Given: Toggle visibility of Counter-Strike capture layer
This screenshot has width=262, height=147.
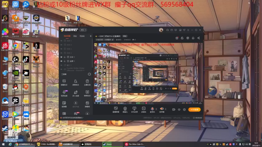Looking at the screenshot, I should (61, 69).
